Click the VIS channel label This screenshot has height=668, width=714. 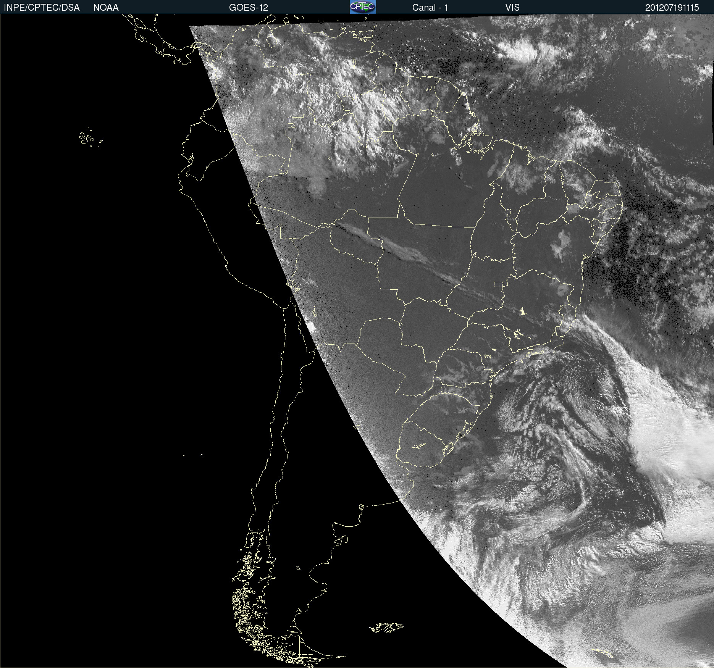click(512, 8)
